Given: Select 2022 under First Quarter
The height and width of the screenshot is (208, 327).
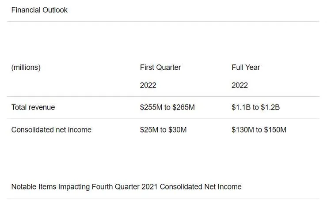Looking at the screenshot, I should (x=148, y=85).
